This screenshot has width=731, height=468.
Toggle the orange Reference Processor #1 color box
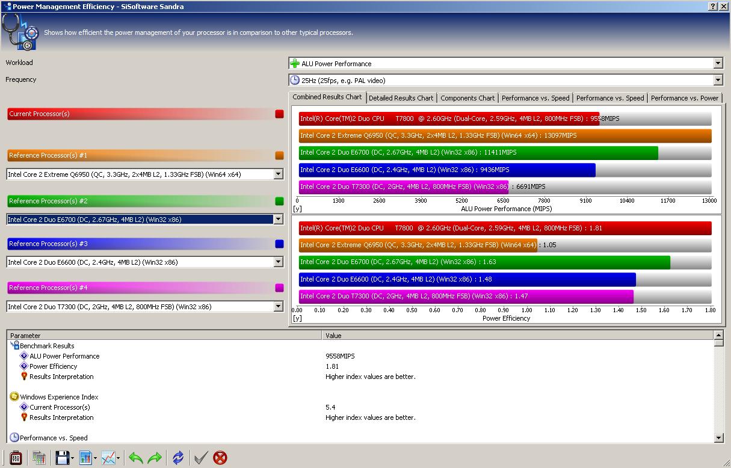279,155
